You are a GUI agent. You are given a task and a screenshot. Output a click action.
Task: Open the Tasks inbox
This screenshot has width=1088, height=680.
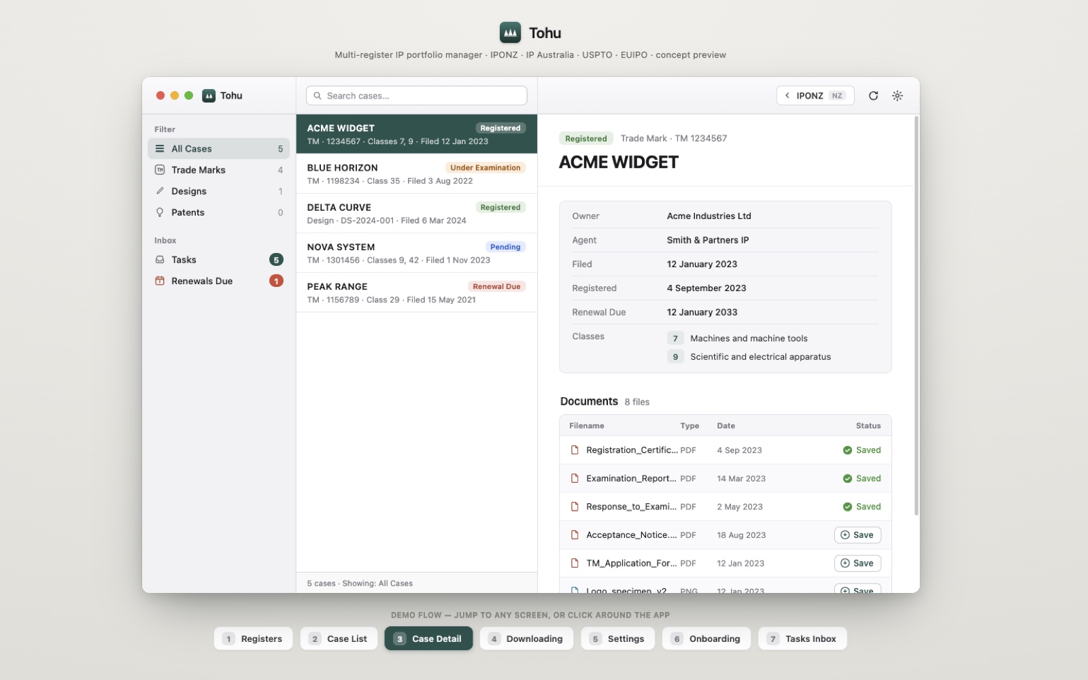(218, 260)
